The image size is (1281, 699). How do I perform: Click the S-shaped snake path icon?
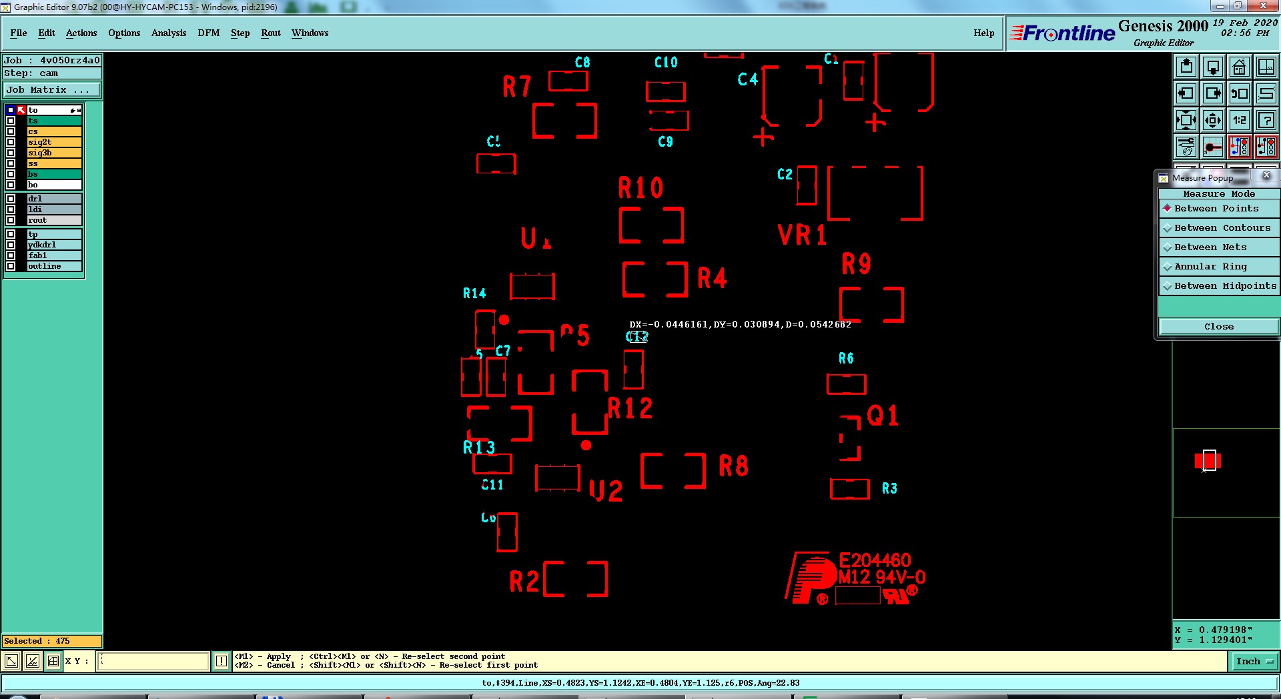click(1266, 93)
